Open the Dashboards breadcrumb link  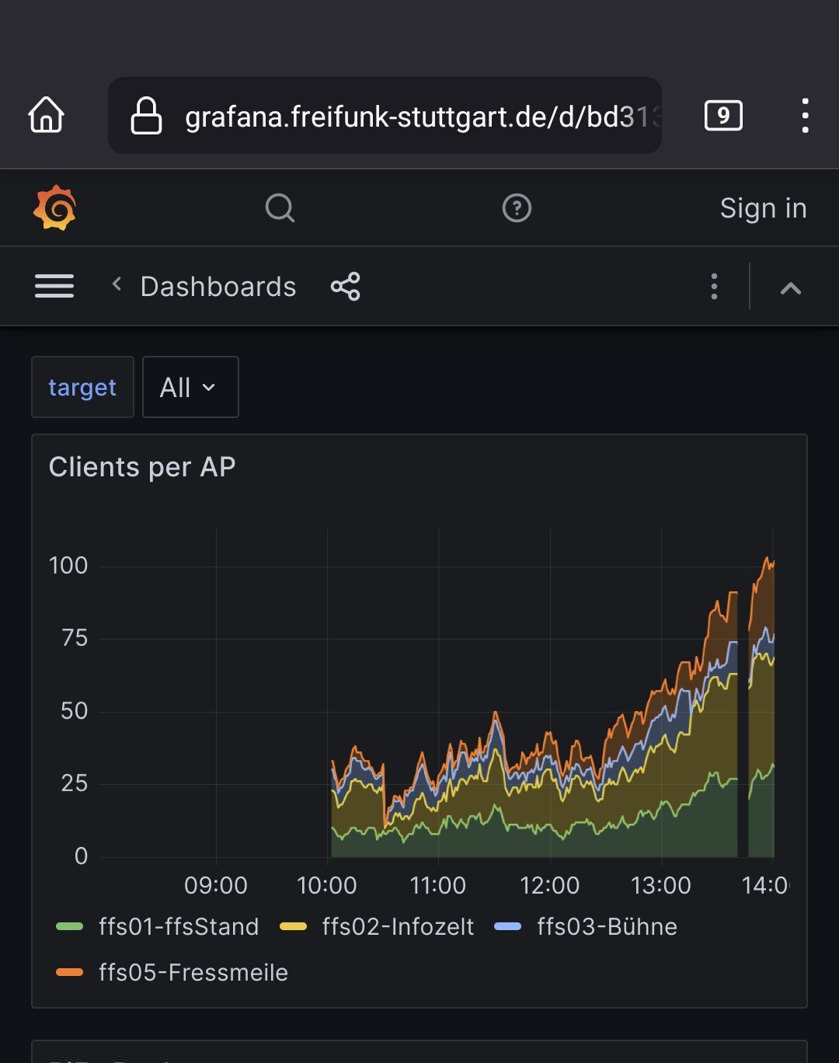point(218,287)
